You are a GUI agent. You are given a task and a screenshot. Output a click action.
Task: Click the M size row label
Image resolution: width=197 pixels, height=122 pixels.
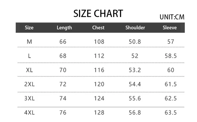coord(29,42)
